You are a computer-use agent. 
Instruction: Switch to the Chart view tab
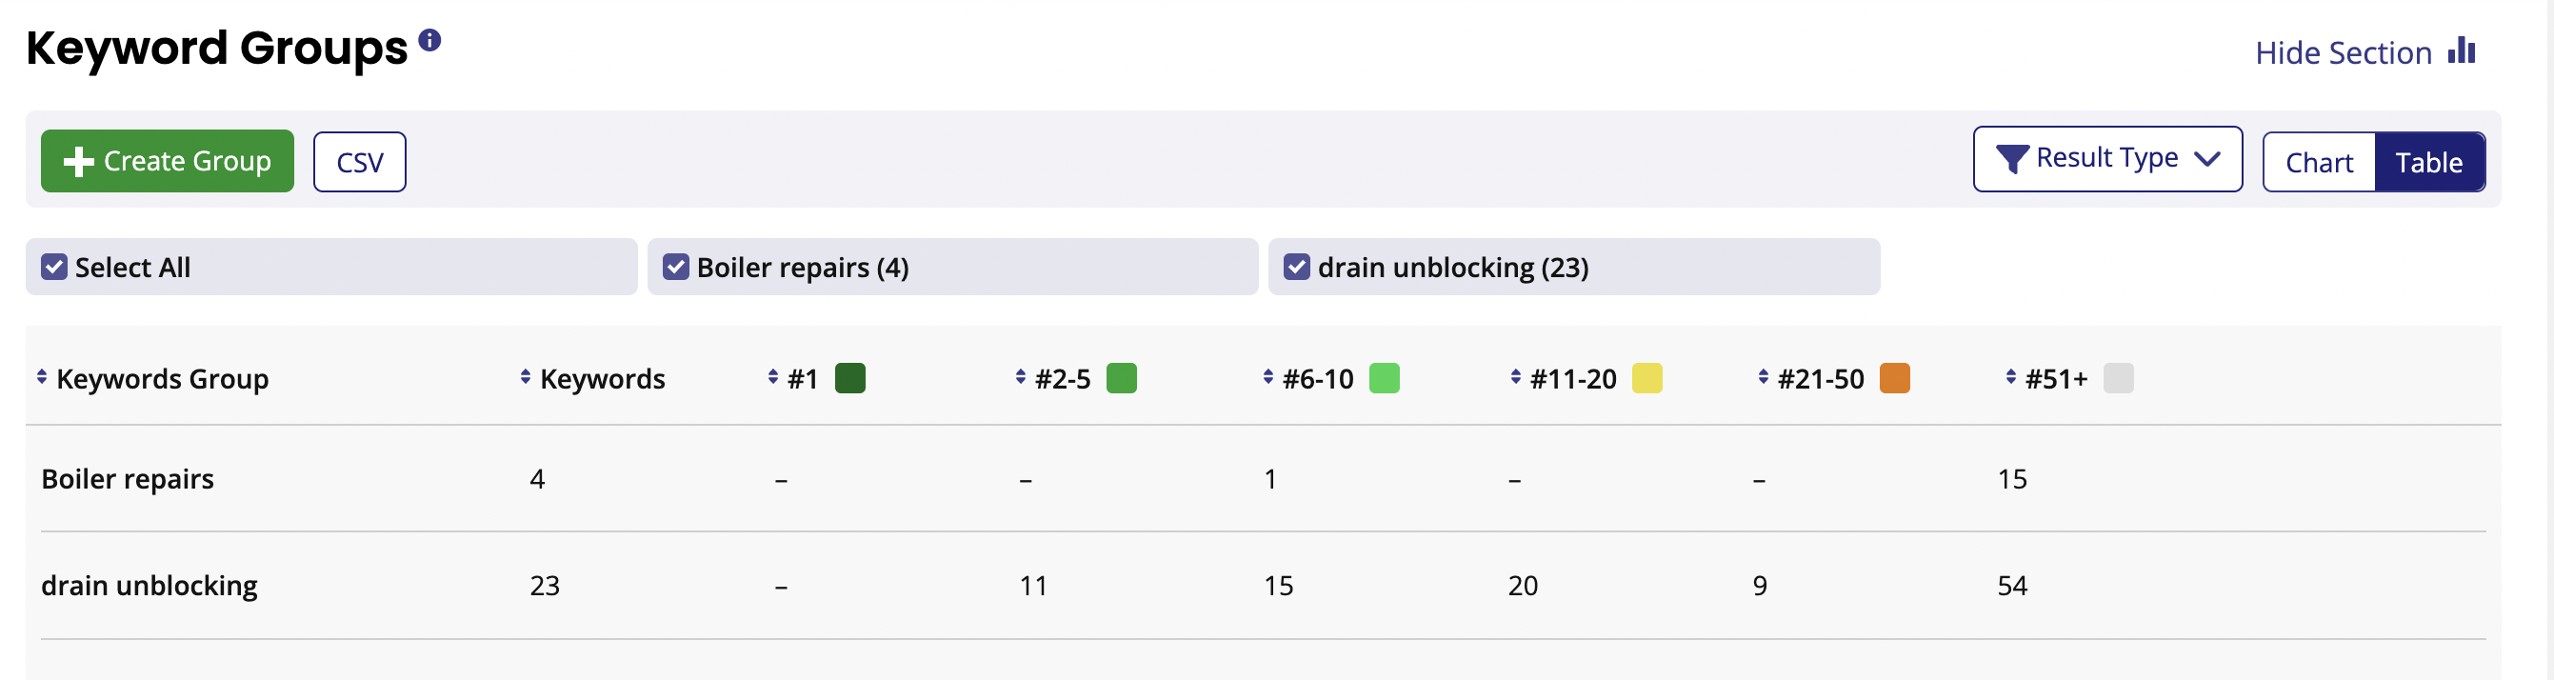pos(2318,163)
